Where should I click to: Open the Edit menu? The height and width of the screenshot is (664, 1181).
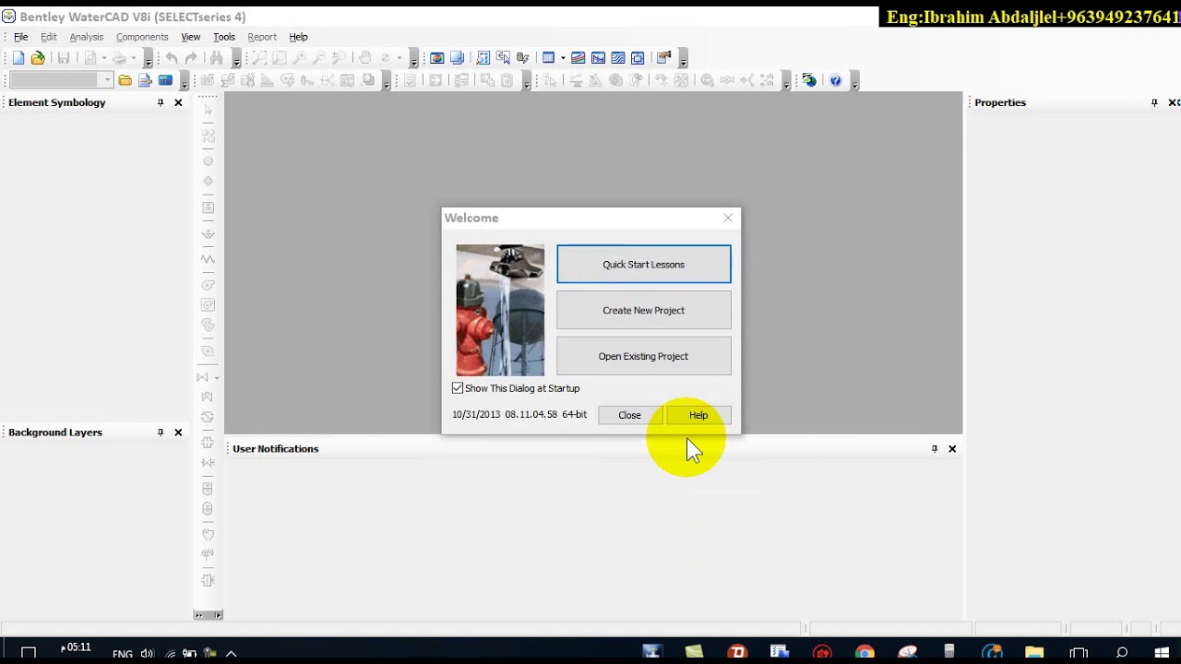(x=49, y=37)
